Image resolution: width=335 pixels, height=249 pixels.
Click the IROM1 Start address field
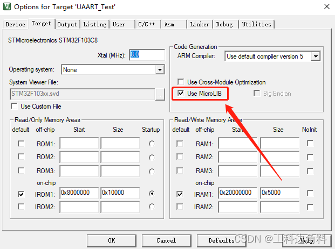pos(79,193)
